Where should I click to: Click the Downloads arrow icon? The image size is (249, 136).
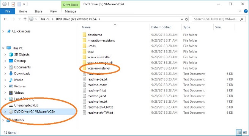pyautogui.click(x=11, y=73)
